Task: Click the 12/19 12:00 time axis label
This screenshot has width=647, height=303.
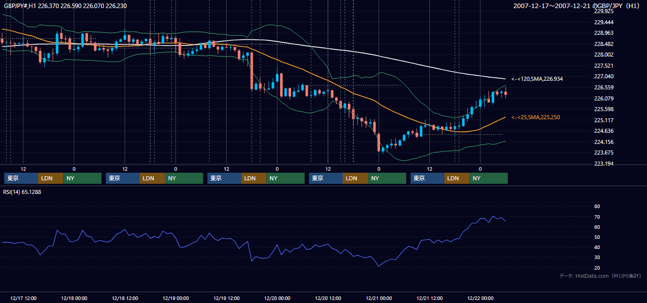Action: (x=226, y=298)
